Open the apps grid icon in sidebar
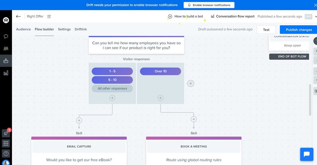Screen dimensions: 317x165 click(x=6, y=143)
